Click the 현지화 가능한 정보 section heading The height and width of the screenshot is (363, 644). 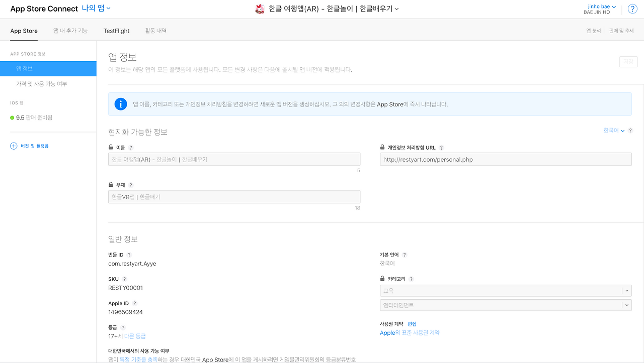click(x=138, y=132)
